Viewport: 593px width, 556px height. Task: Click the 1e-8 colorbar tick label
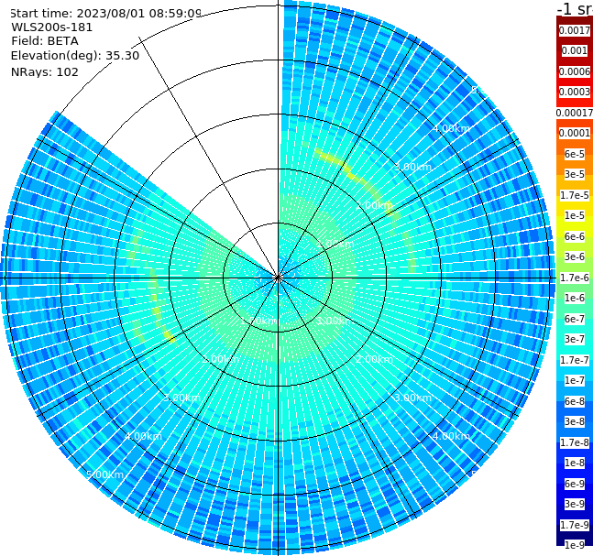[575, 463]
